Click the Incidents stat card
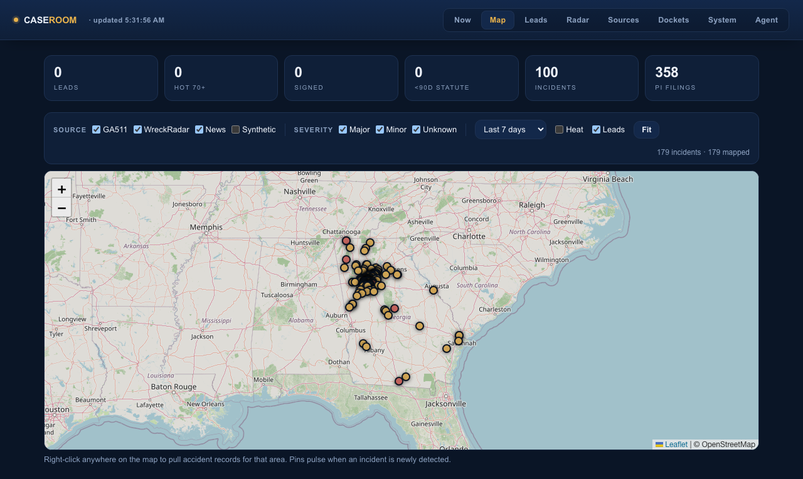Viewport: 803px width, 479px height. click(x=582, y=78)
